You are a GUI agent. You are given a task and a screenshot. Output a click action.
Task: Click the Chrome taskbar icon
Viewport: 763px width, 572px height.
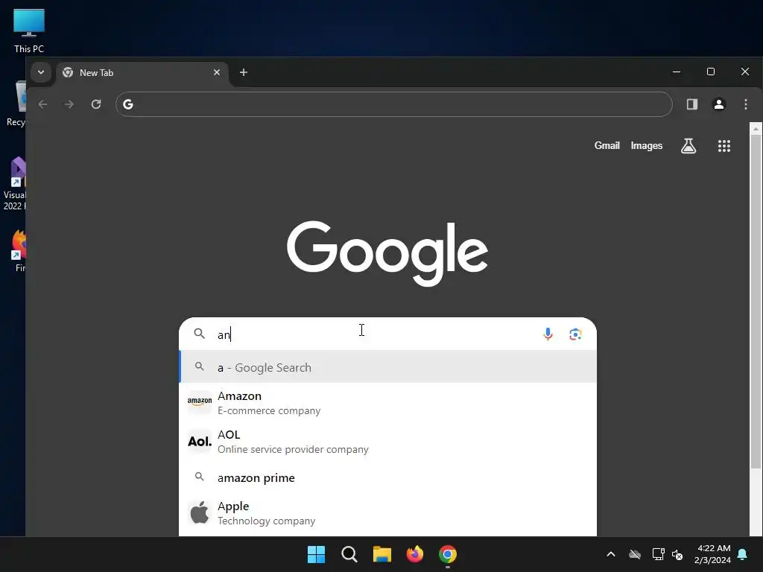(448, 554)
